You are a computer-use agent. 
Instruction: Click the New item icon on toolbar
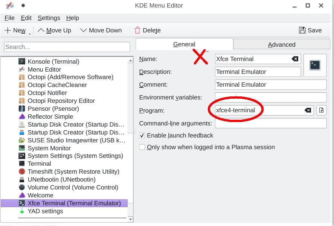point(8,30)
